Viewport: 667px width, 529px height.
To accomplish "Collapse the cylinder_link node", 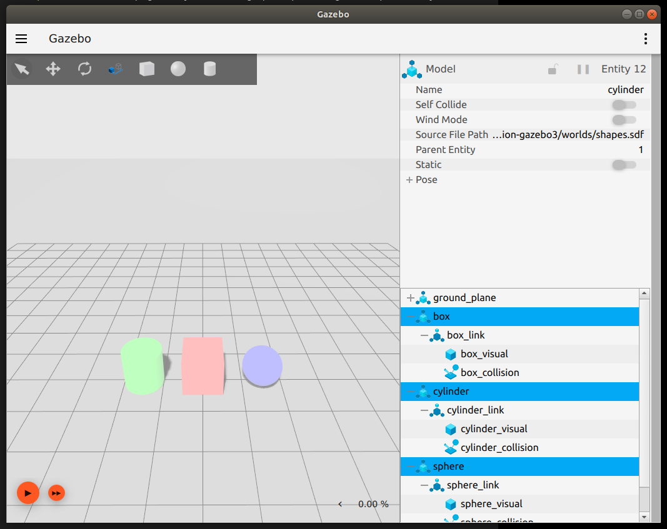I will 424,410.
